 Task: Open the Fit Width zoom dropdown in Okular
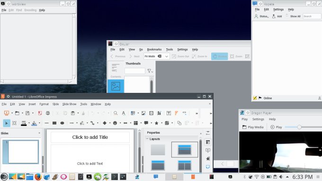(x=167, y=56)
